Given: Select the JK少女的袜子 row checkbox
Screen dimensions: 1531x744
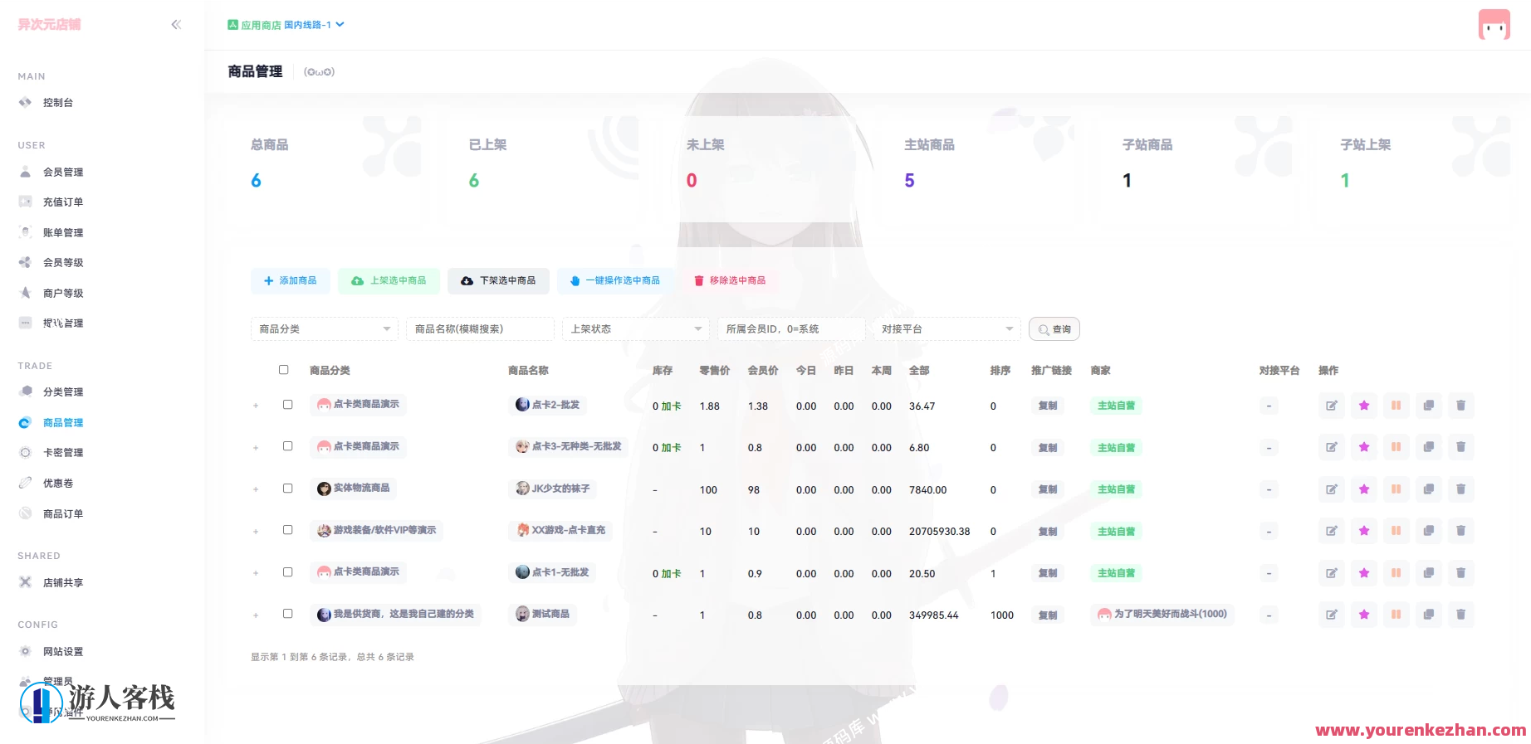Looking at the screenshot, I should pyautogui.click(x=288, y=489).
